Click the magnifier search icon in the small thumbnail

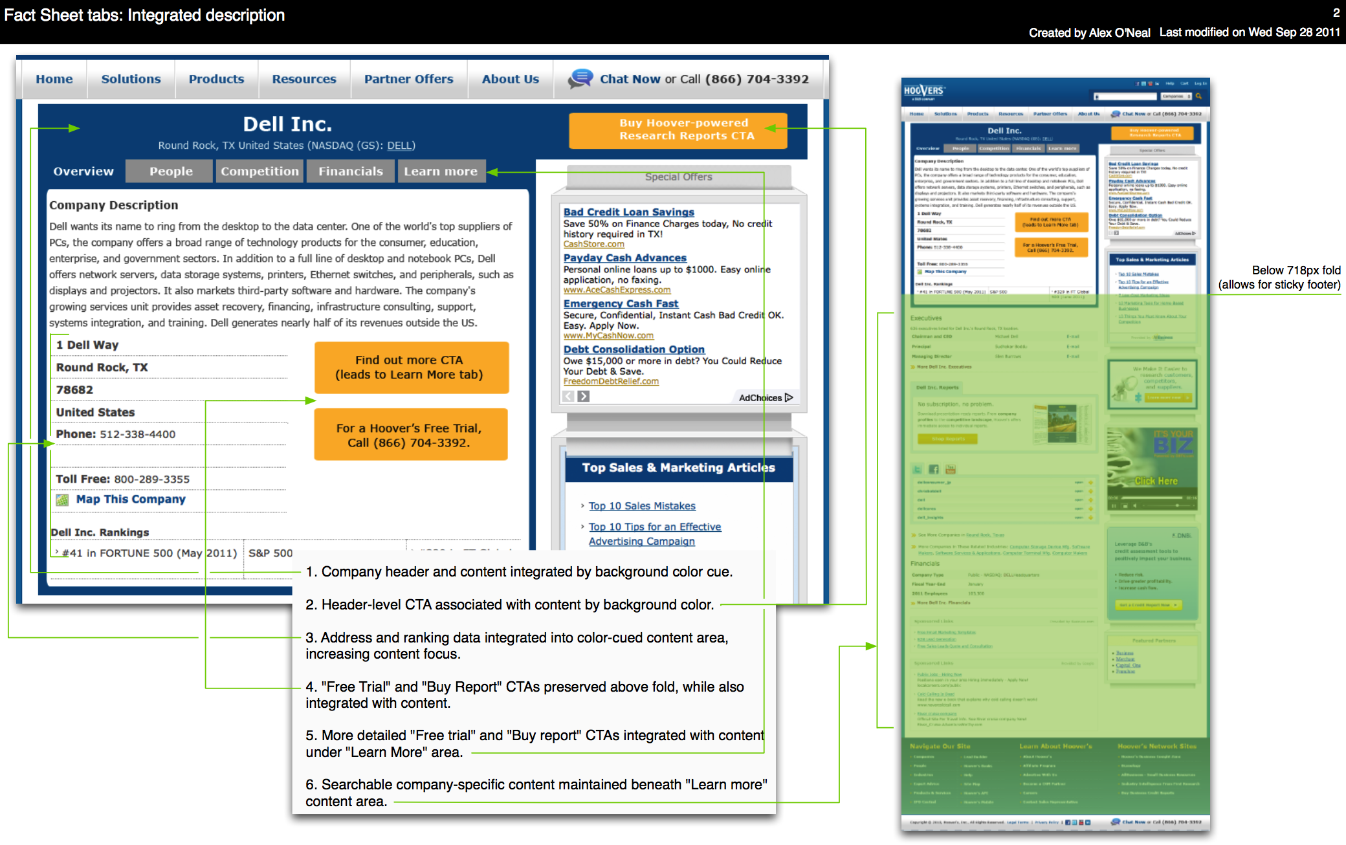[x=1198, y=96]
